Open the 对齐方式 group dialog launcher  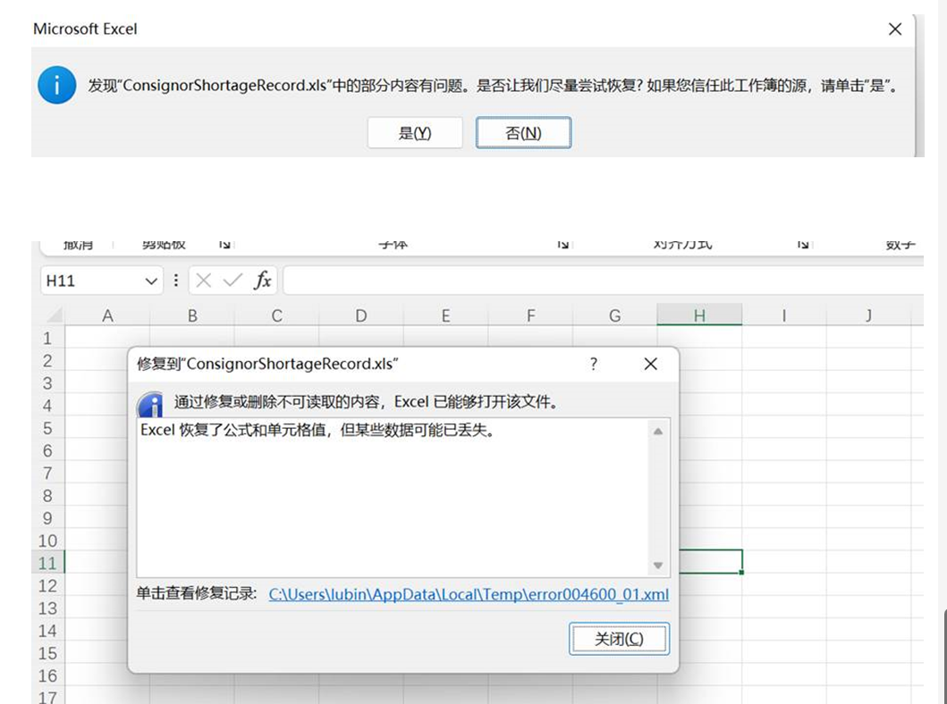click(803, 244)
